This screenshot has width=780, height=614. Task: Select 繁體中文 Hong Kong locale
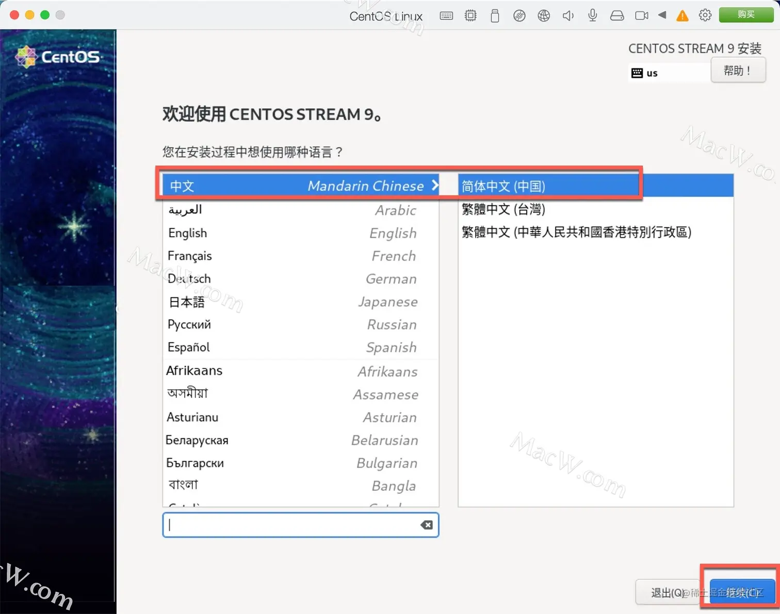pyautogui.click(x=596, y=231)
